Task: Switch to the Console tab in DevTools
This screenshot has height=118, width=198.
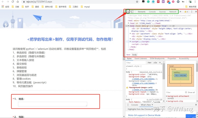Action: [152, 12]
